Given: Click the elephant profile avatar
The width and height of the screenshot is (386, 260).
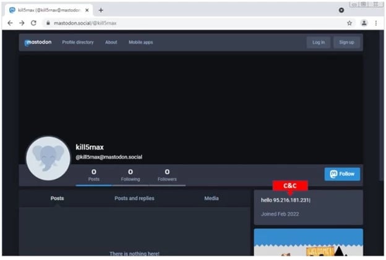Looking at the screenshot, I should tap(48, 158).
